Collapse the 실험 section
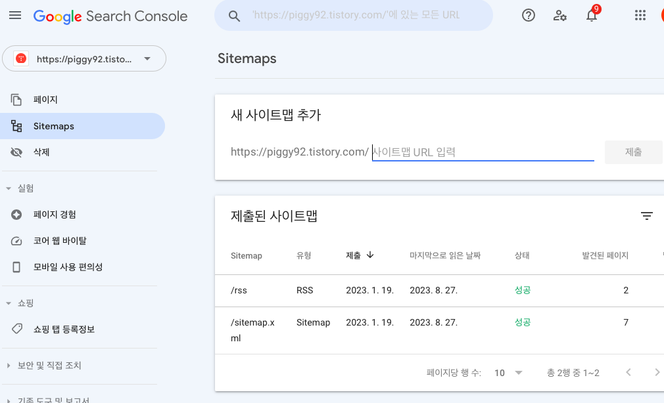The image size is (664, 403). [x=9, y=188]
